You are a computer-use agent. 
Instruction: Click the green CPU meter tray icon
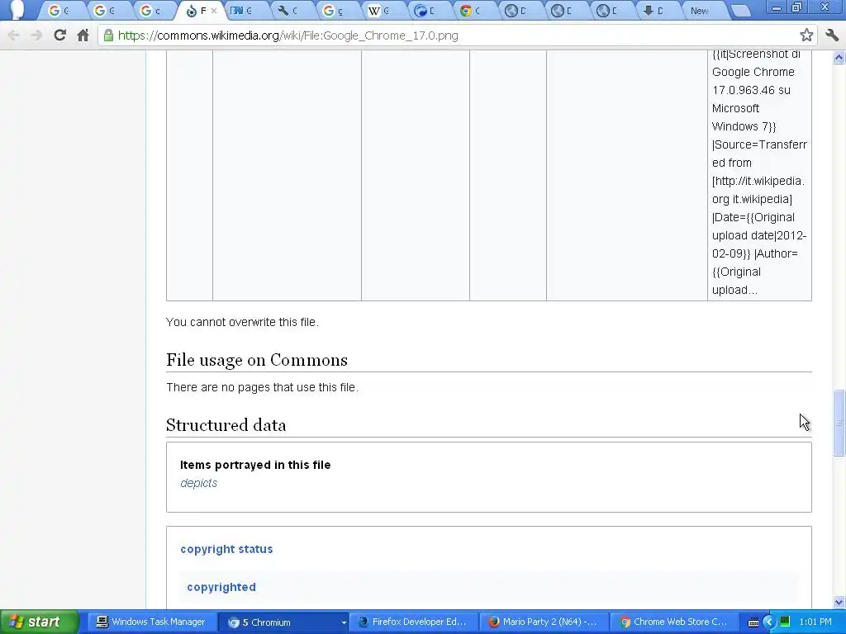pyautogui.click(x=785, y=622)
